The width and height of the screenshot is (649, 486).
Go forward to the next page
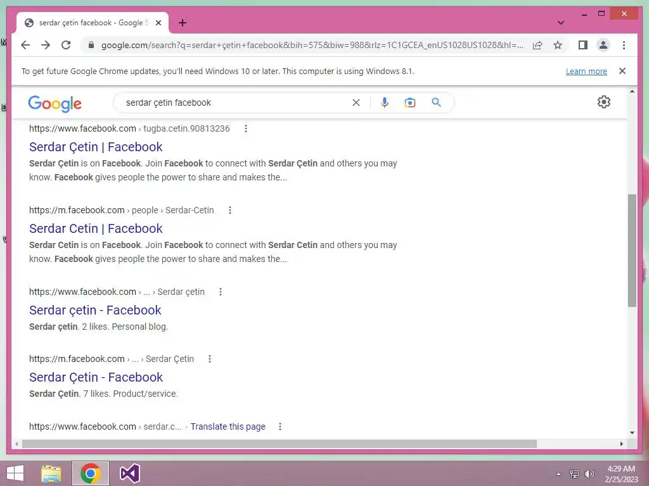click(x=46, y=45)
